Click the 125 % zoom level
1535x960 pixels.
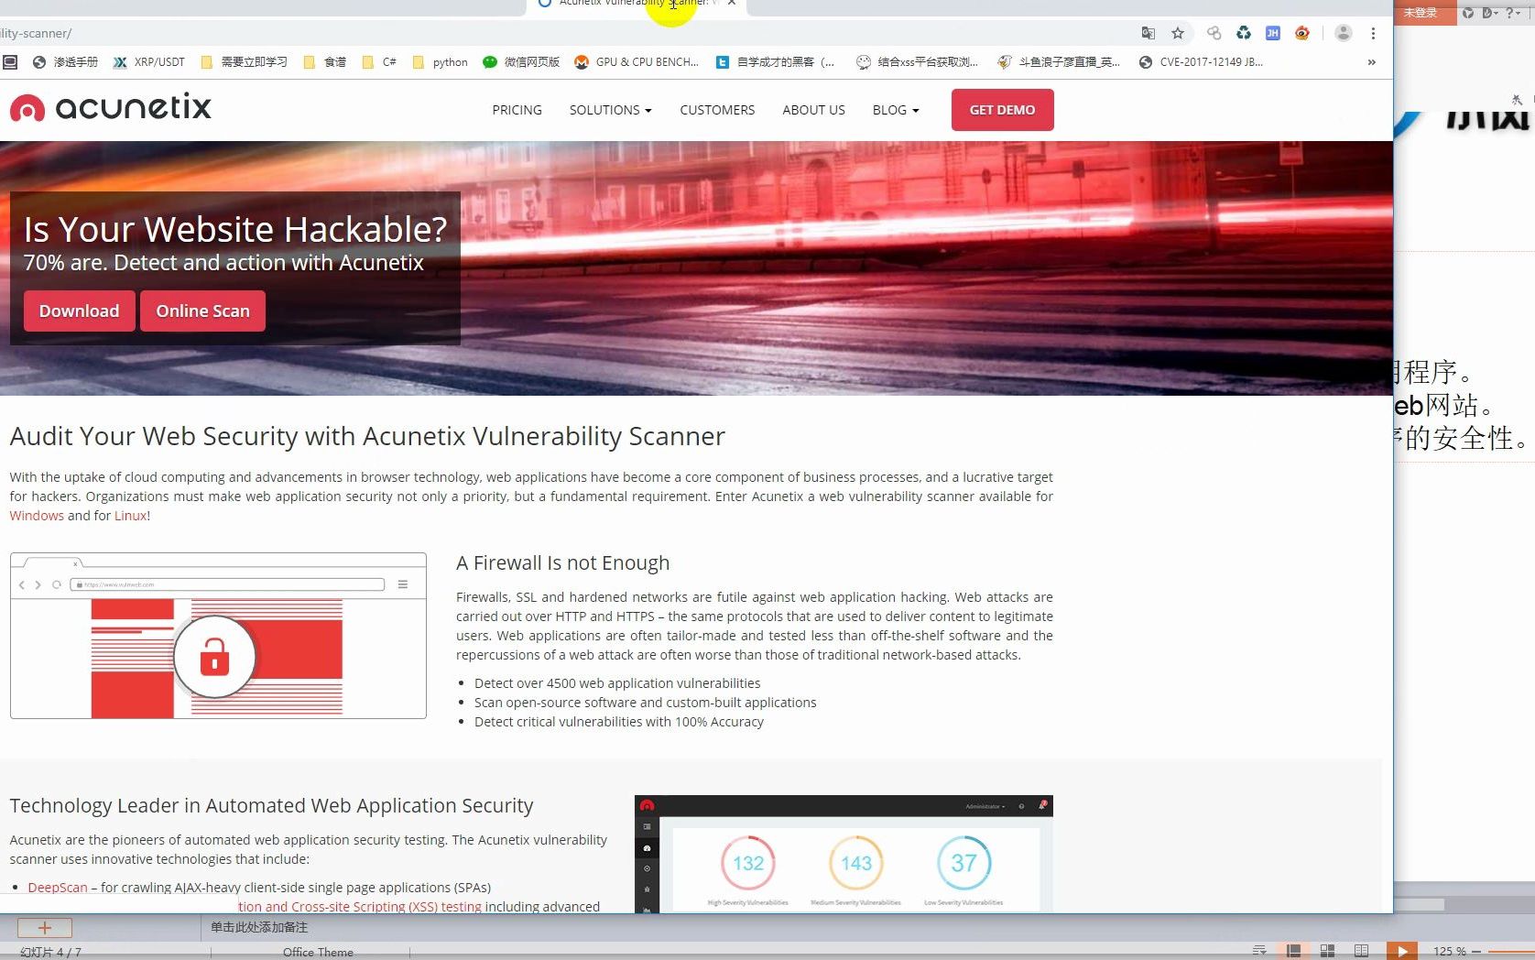coord(1449,951)
